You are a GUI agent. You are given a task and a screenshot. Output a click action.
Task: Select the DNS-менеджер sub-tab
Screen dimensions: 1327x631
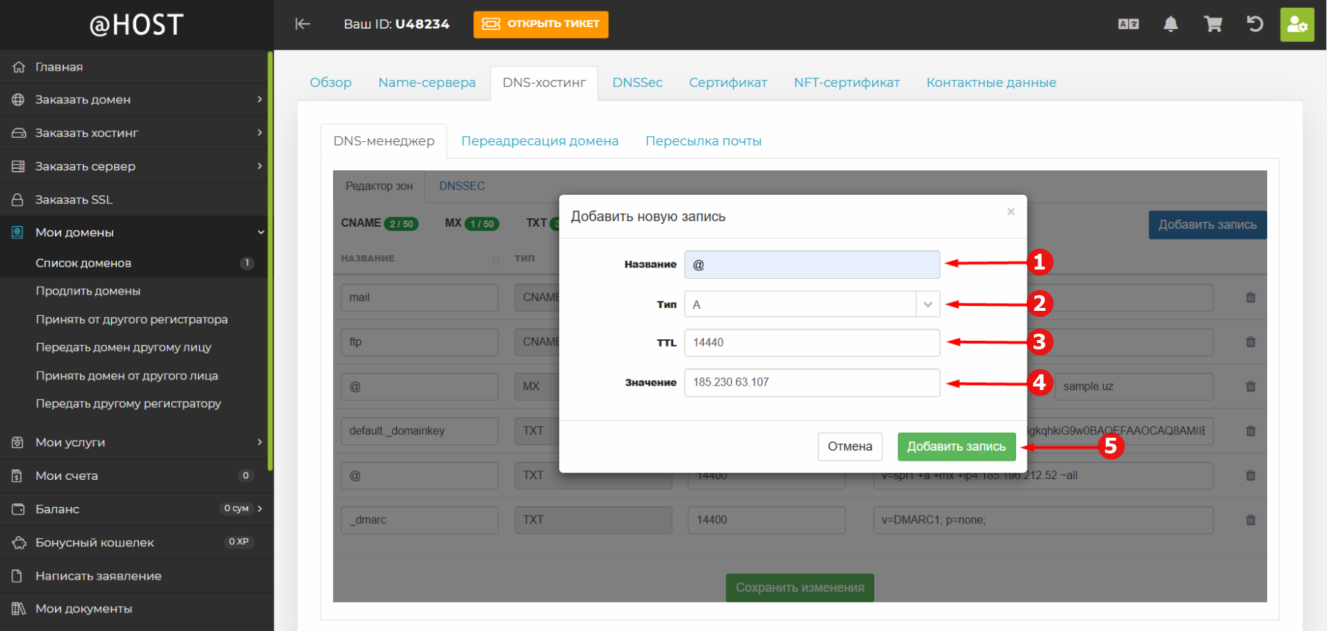(x=384, y=141)
